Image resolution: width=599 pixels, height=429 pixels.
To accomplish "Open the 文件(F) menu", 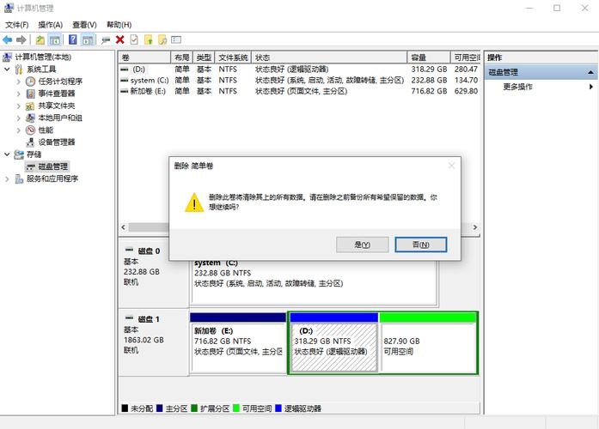I will [16, 25].
